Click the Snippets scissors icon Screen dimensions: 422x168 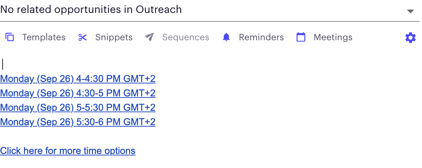coord(83,37)
